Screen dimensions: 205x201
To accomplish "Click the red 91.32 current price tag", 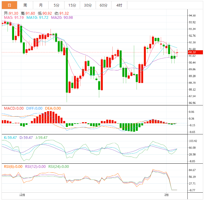I will (193, 52).
